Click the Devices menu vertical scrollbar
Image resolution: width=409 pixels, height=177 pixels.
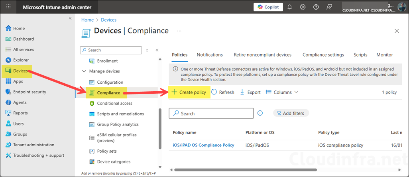[x=160, y=129]
